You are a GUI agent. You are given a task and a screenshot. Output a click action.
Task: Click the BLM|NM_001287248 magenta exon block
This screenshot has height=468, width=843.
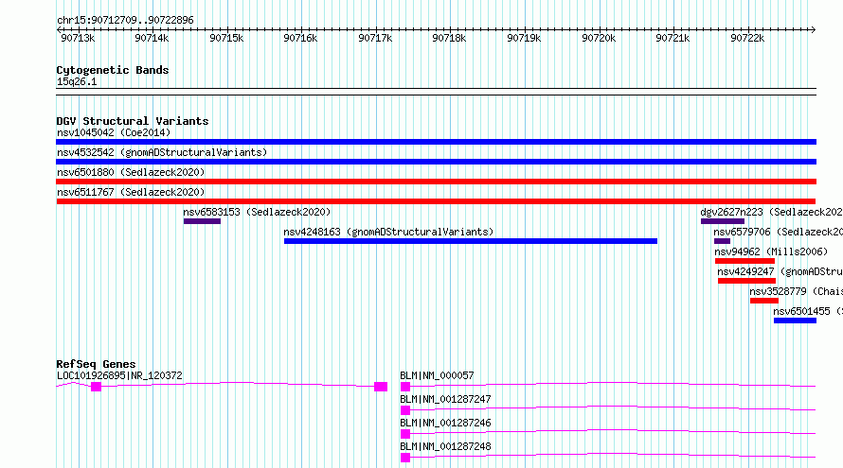405,458
